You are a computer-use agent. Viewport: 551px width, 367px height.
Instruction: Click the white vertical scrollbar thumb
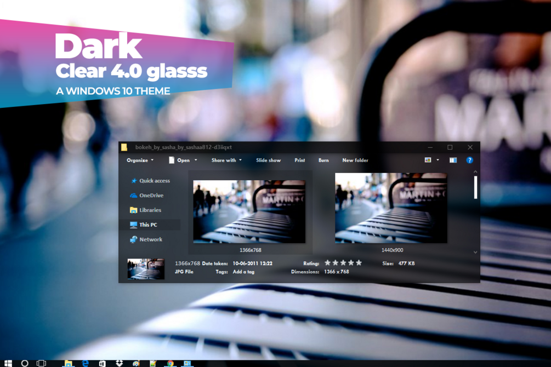475,187
